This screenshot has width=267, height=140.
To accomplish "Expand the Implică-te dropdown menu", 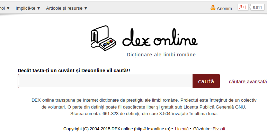I will pos(28,8).
